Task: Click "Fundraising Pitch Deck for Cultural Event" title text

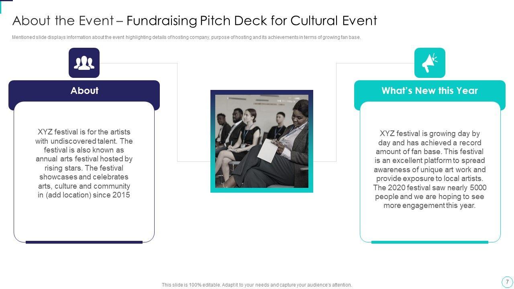Action: click(x=252, y=20)
